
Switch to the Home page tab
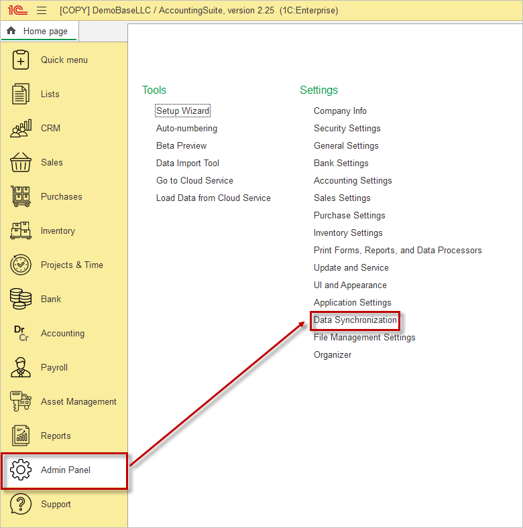pyautogui.click(x=39, y=31)
